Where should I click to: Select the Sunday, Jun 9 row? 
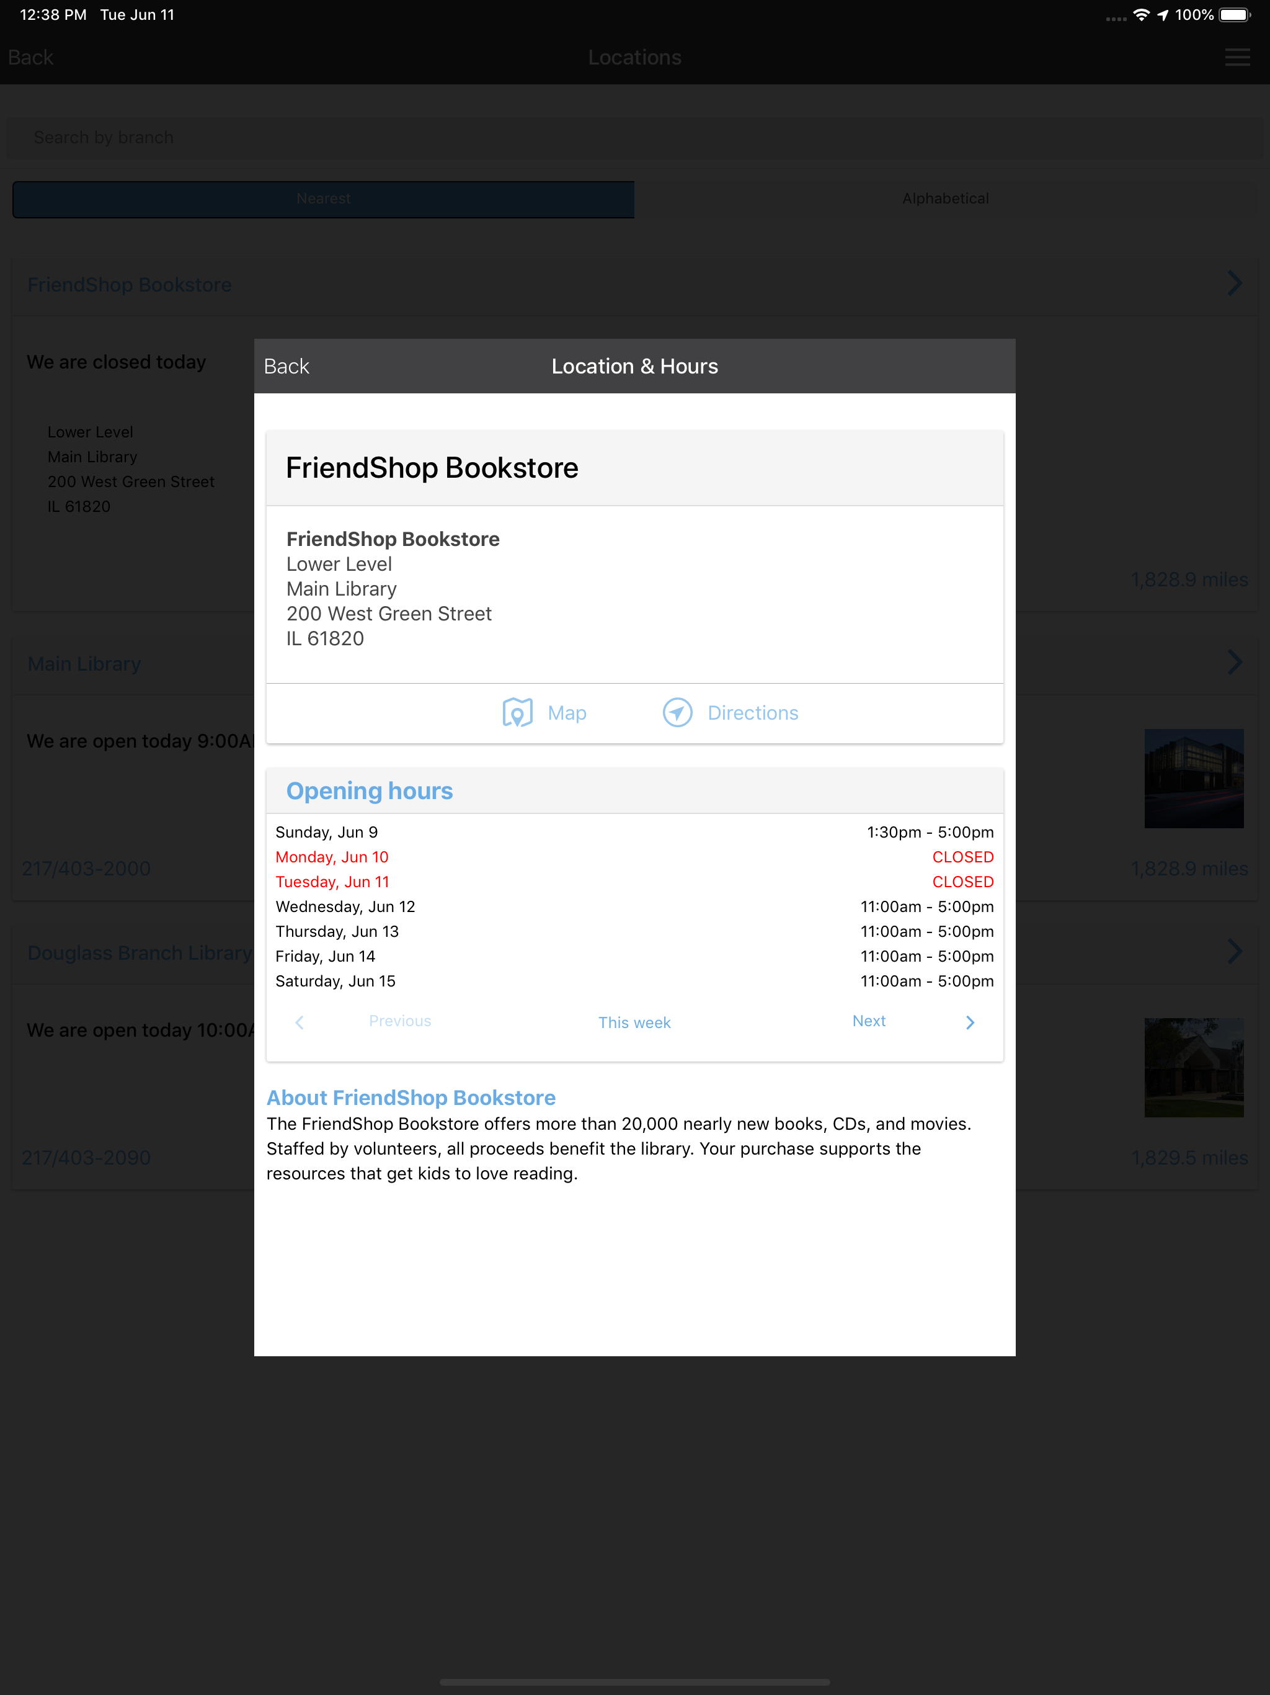click(634, 832)
